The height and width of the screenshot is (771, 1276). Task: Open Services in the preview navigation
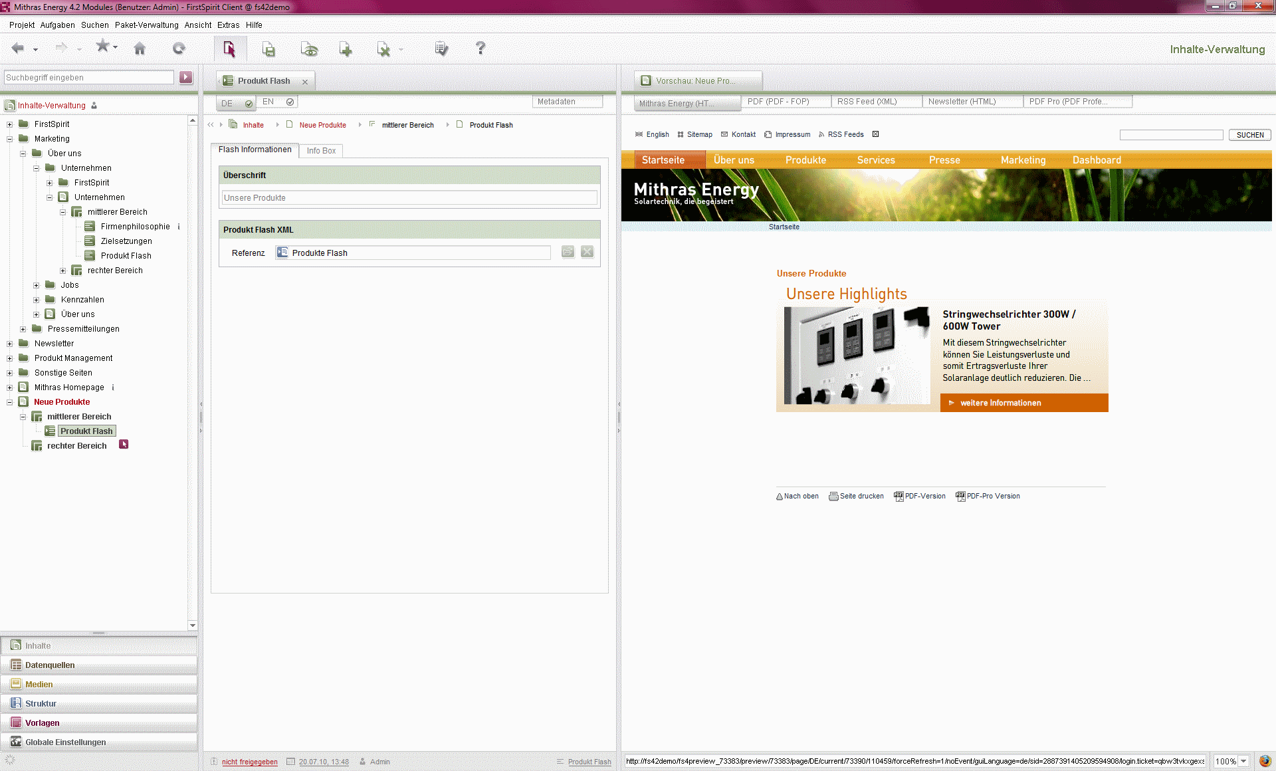(x=876, y=160)
